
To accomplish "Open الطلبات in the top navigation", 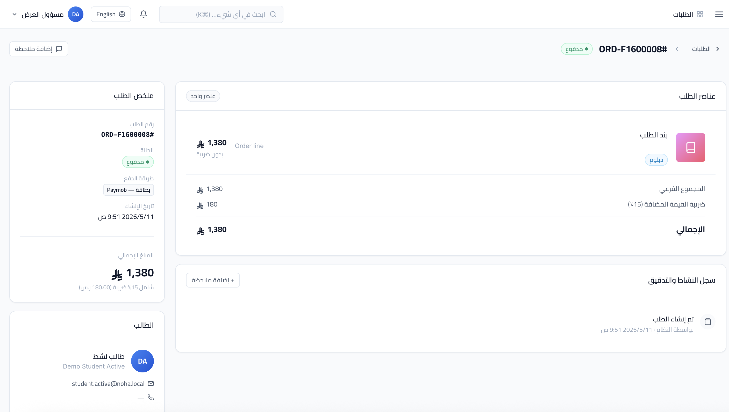I will pos(688,14).
